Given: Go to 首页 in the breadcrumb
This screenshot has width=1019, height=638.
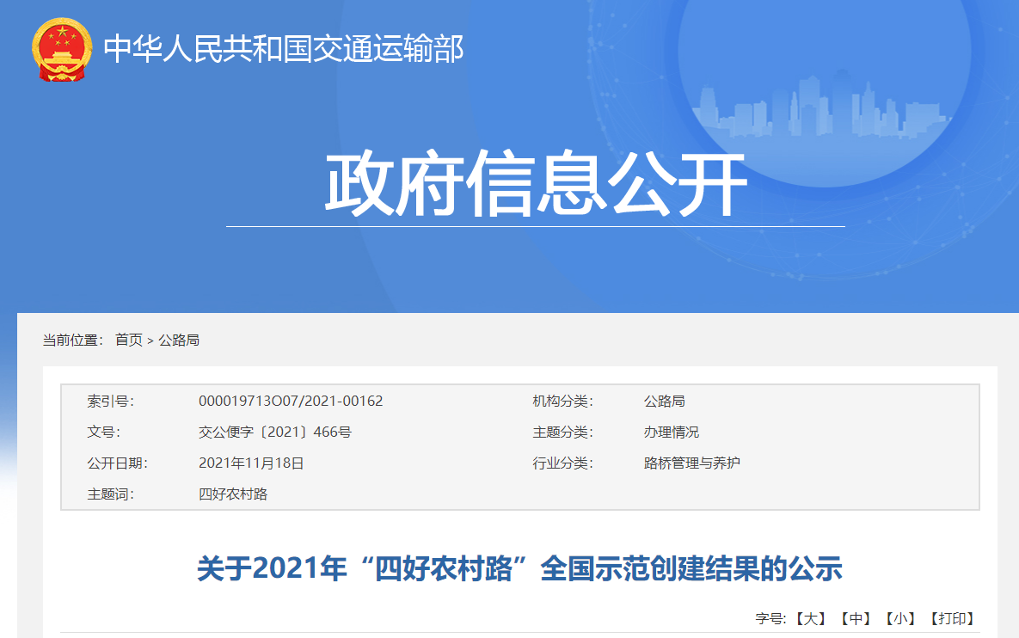Looking at the screenshot, I should (129, 340).
